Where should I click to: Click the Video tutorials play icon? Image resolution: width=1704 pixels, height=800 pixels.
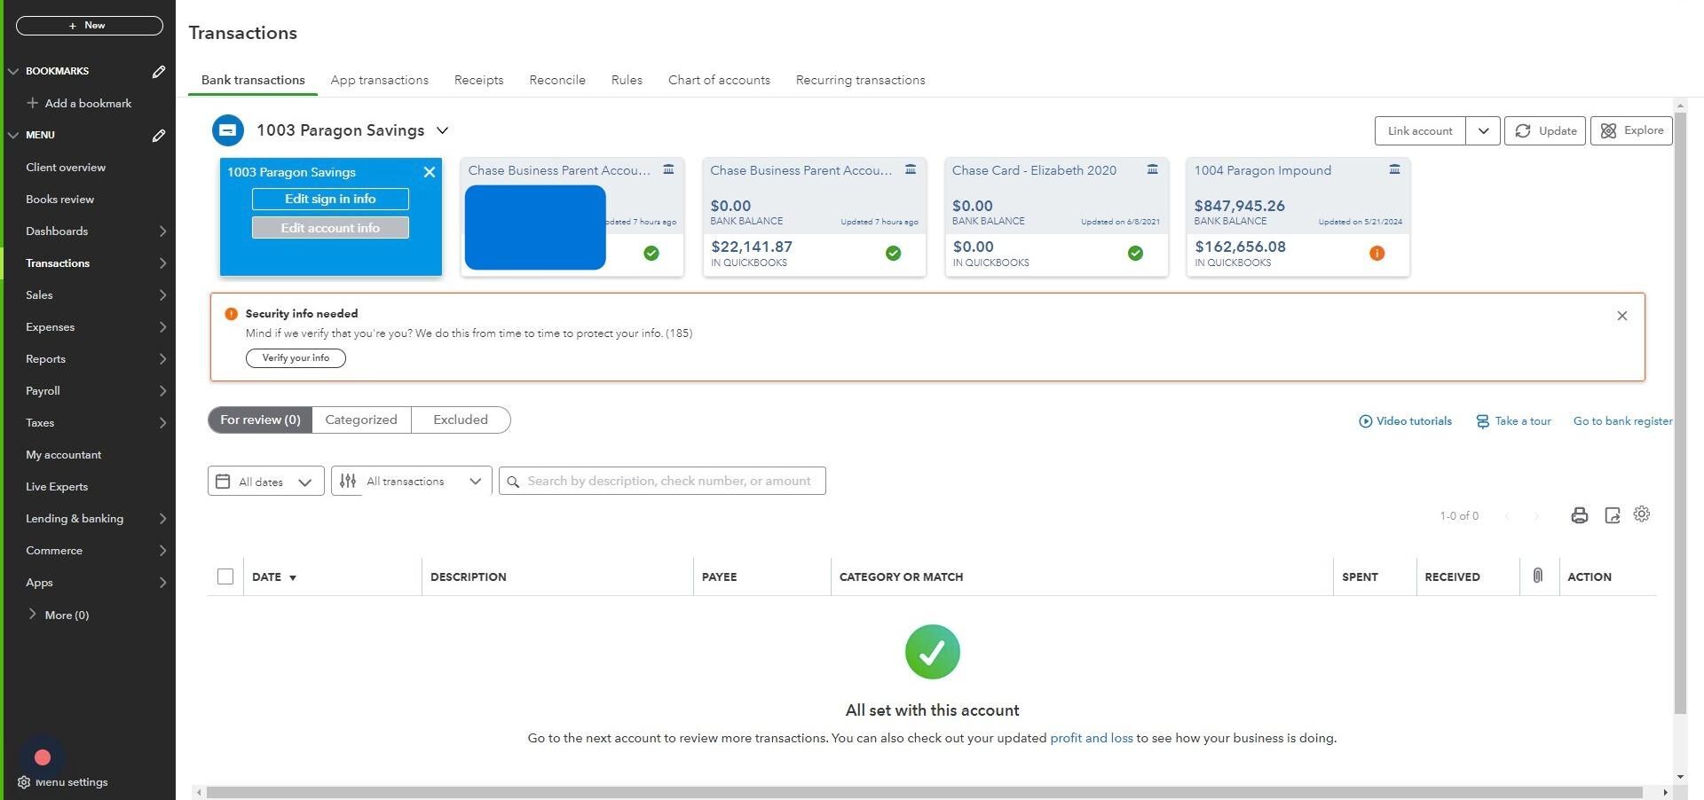point(1365,421)
